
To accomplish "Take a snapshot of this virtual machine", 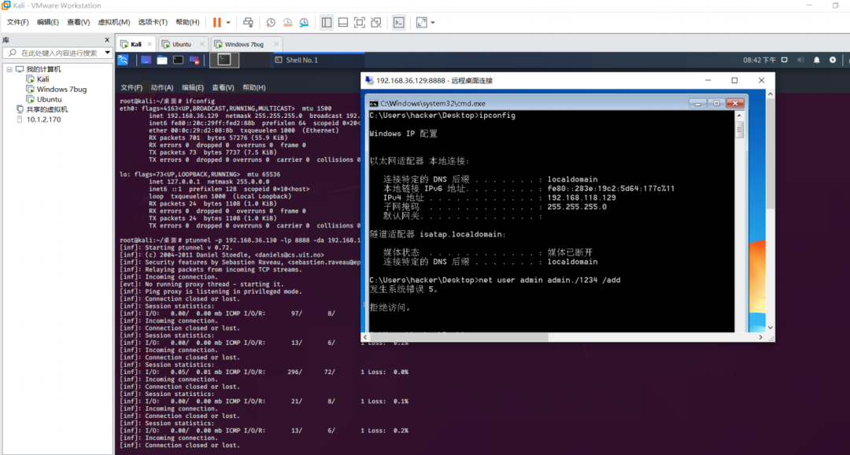I will coord(271,22).
